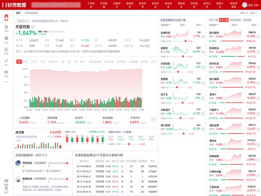This screenshot has width=261, height=196.
Task: Click plus icon next to 博士眼镜
Action: coord(203,129)
